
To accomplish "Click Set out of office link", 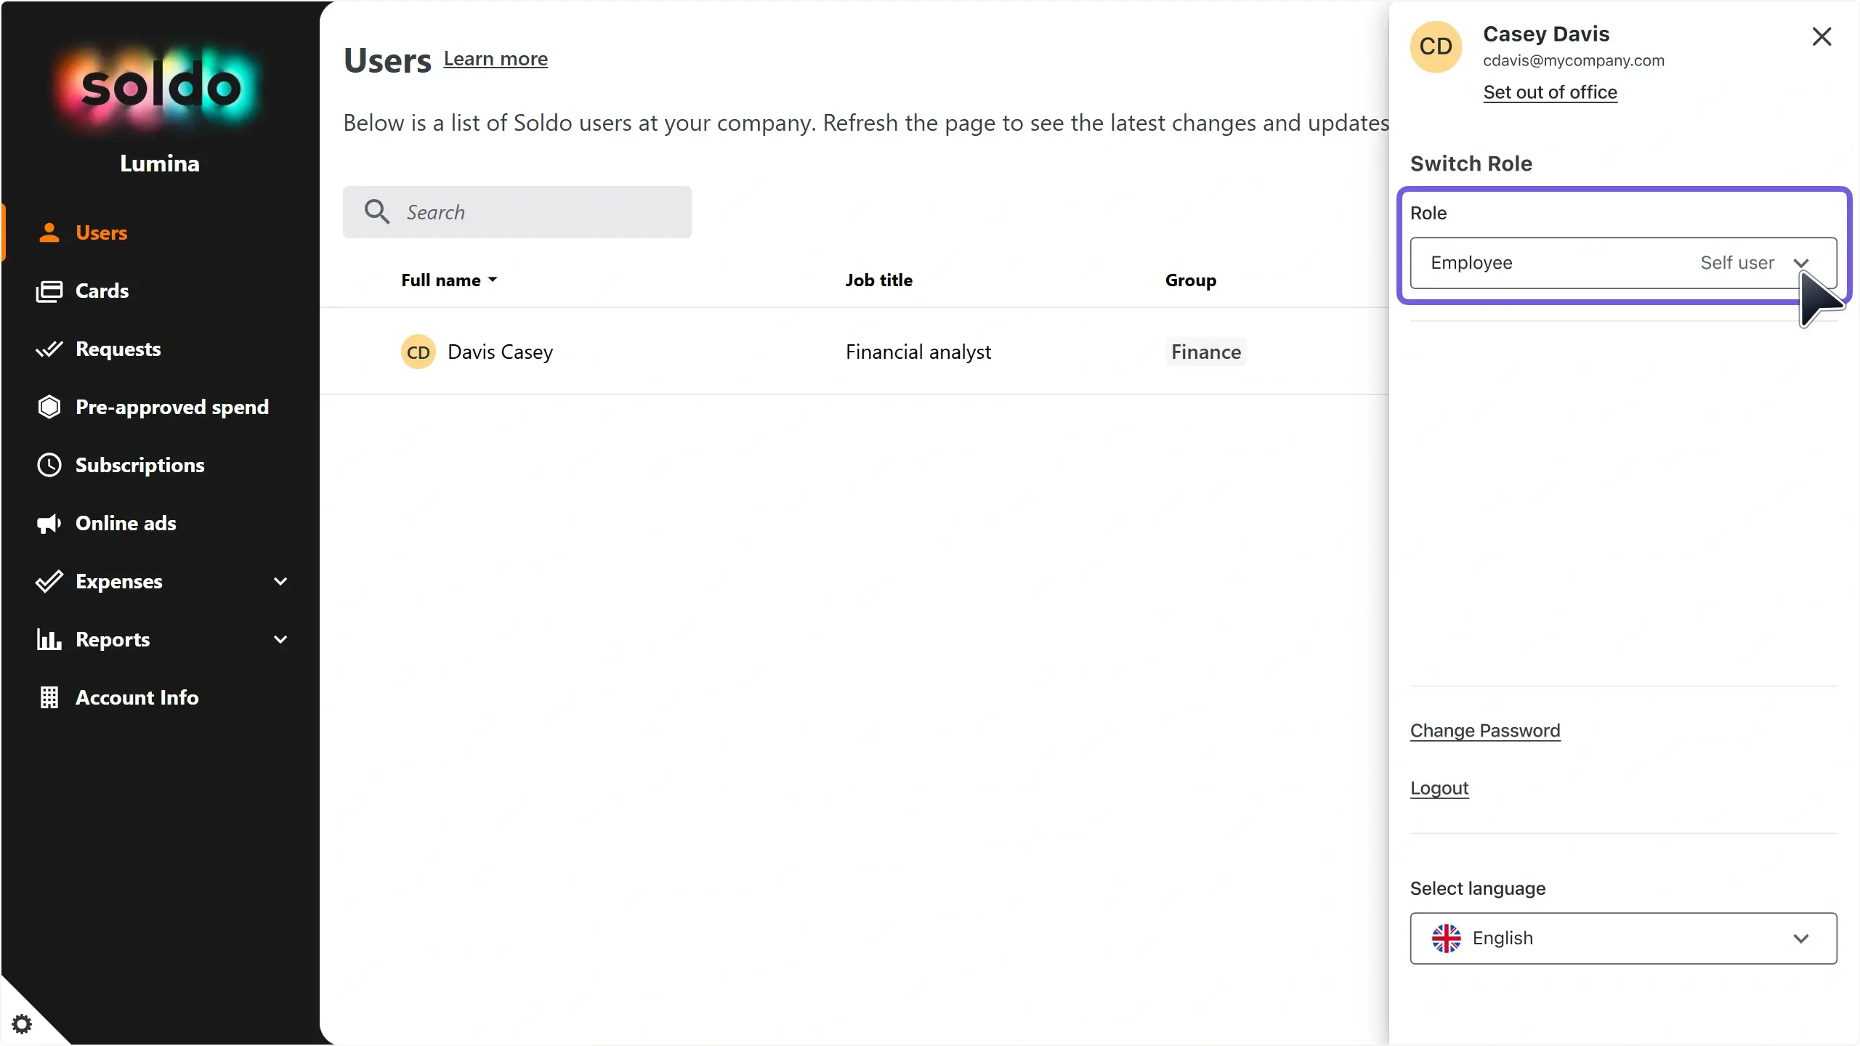I will (1550, 92).
